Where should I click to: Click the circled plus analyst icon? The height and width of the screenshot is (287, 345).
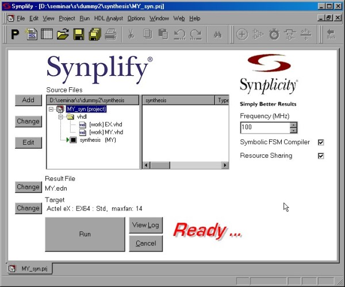[x=242, y=34]
